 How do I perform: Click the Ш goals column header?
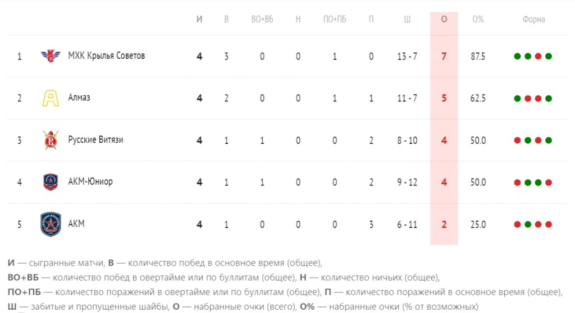407,19
